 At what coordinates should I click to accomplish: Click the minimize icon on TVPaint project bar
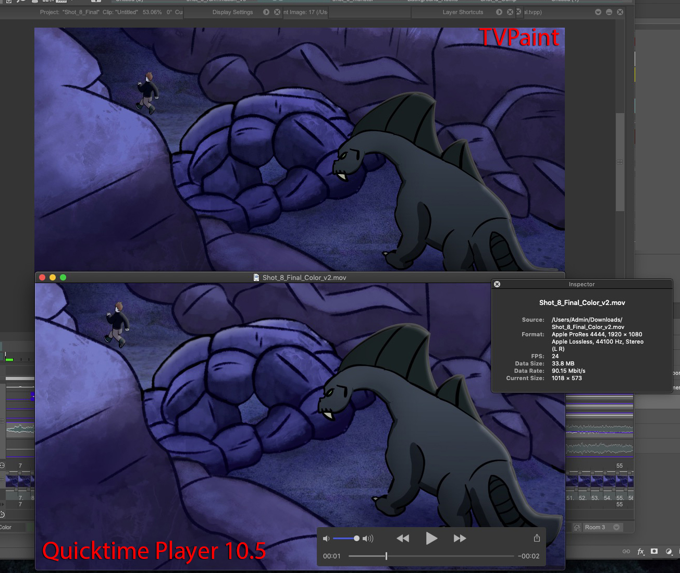click(609, 12)
